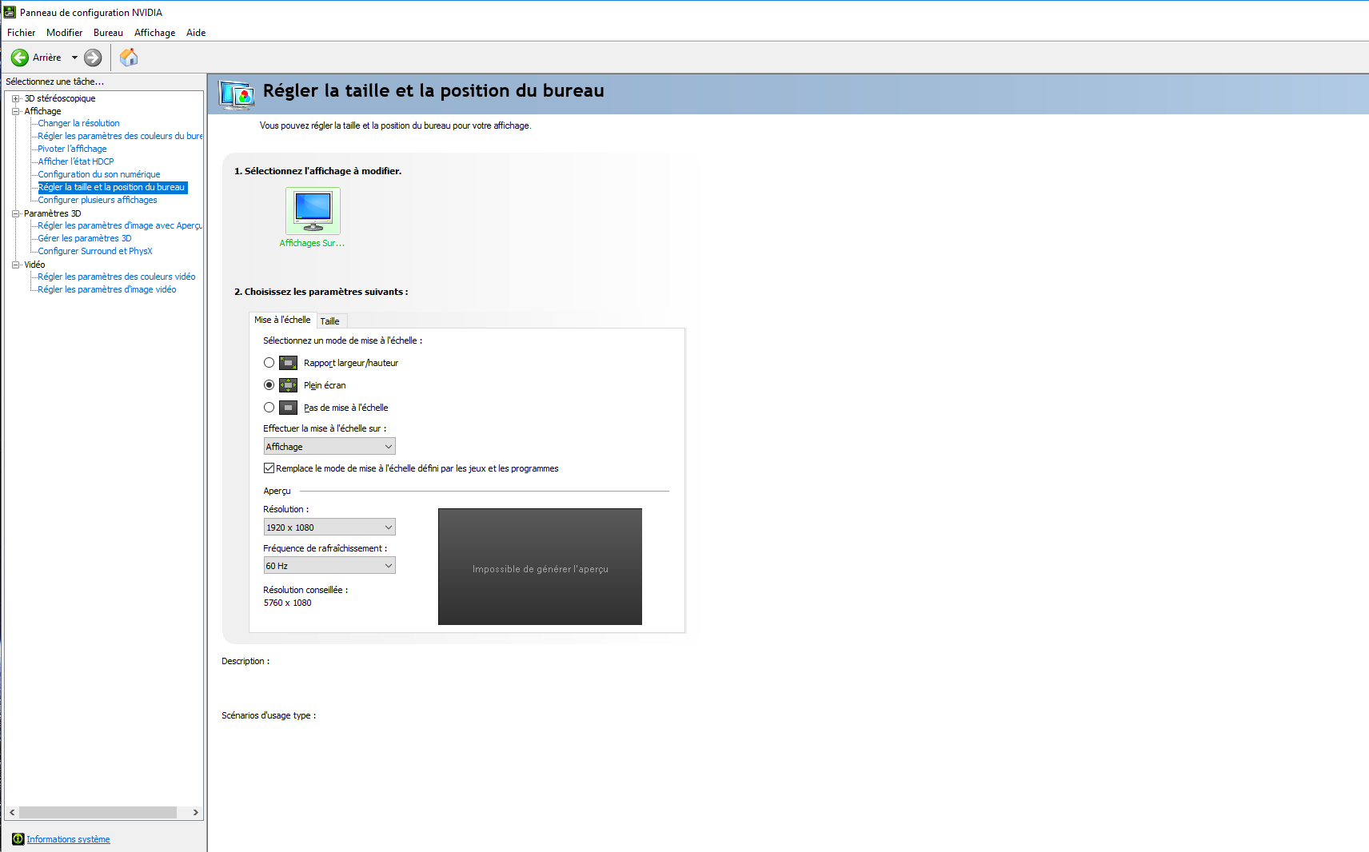
Task: Click the Pas de mise à l'échelle icon
Action: pyautogui.click(x=288, y=408)
